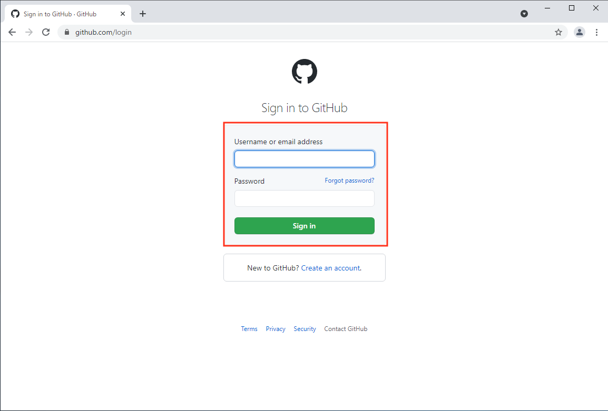The image size is (608, 411).
Task: Open Chrome three-dot menu
Action: click(596, 32)
